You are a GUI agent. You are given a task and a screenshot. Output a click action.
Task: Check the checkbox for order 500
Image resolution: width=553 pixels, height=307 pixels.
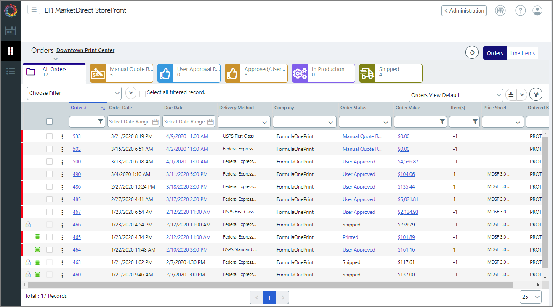(x=50, y=162)
